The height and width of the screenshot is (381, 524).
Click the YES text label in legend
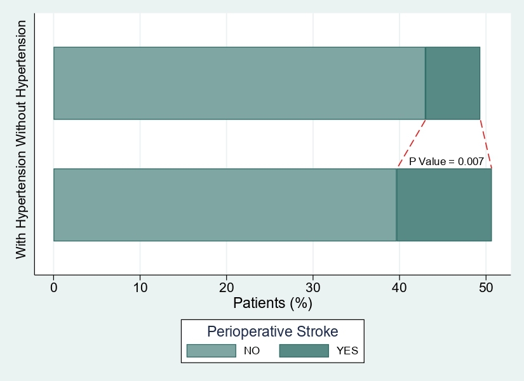point(347,351)
